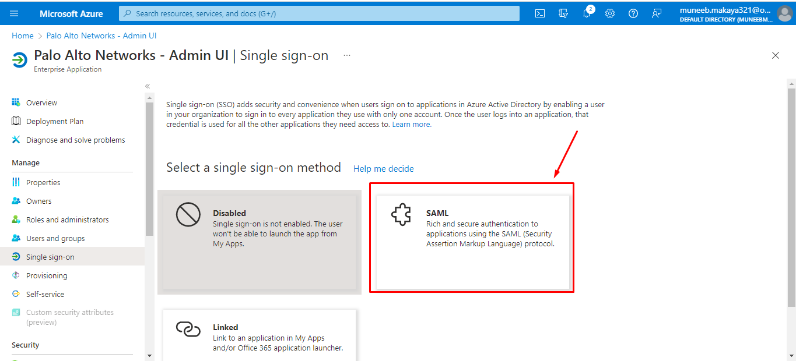This screenshot has height=361, width=796.
Task: Click the user account avatar
Action: tap(784, 13)
